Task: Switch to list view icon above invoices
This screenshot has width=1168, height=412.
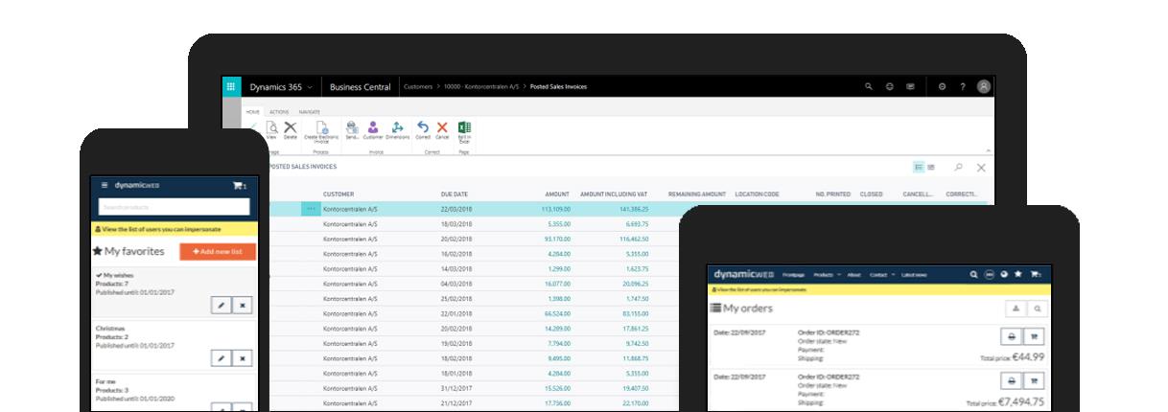Action: [x=919, y=167]
